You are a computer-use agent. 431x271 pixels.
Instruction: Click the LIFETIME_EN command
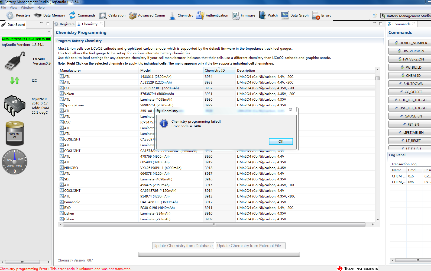tap(410, 132)
